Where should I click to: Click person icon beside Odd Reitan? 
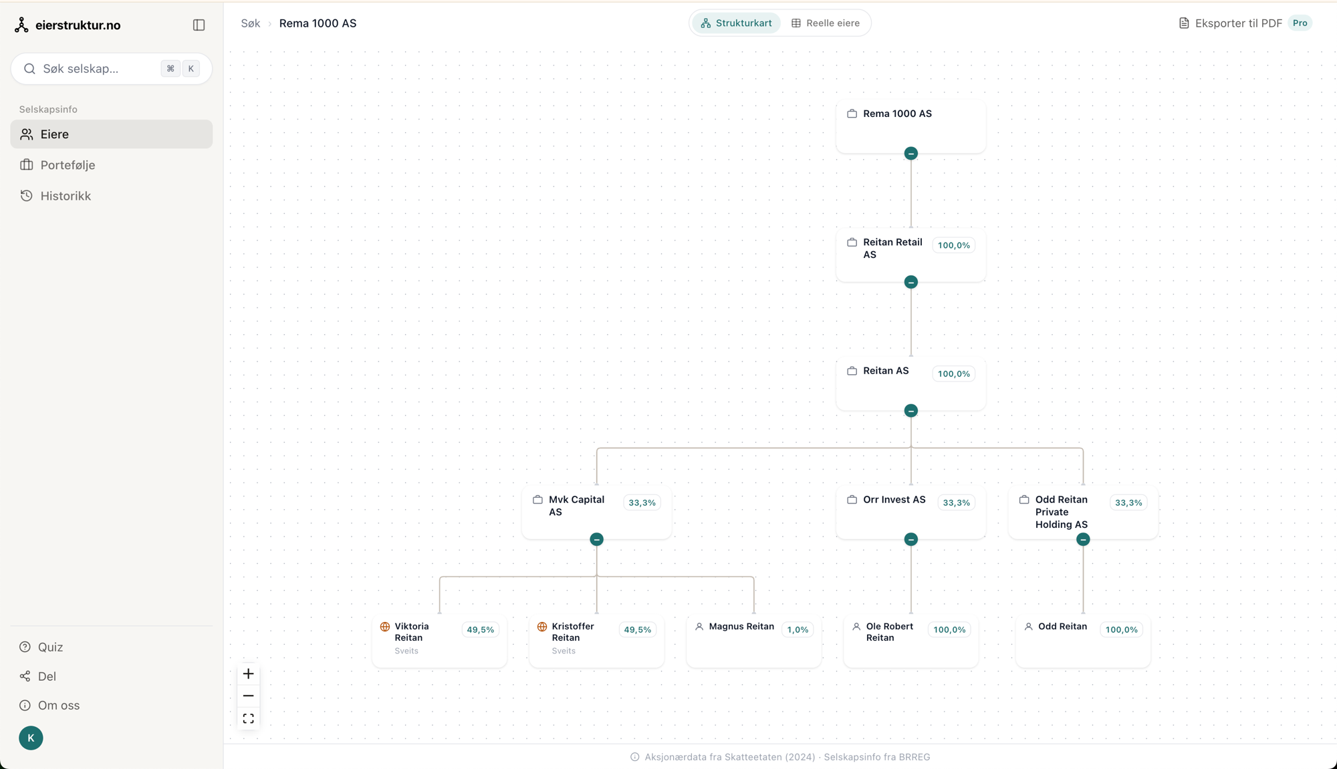pyautogui.click(x=1029, y=627)
